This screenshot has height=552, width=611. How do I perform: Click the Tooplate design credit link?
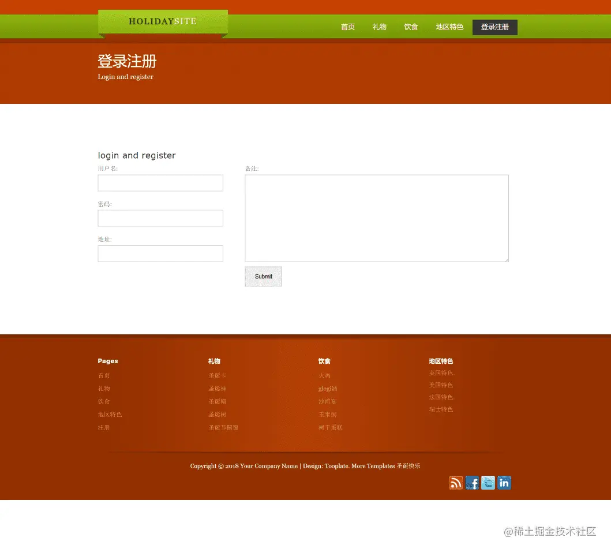pyautogui.click(x=336, y=466)
